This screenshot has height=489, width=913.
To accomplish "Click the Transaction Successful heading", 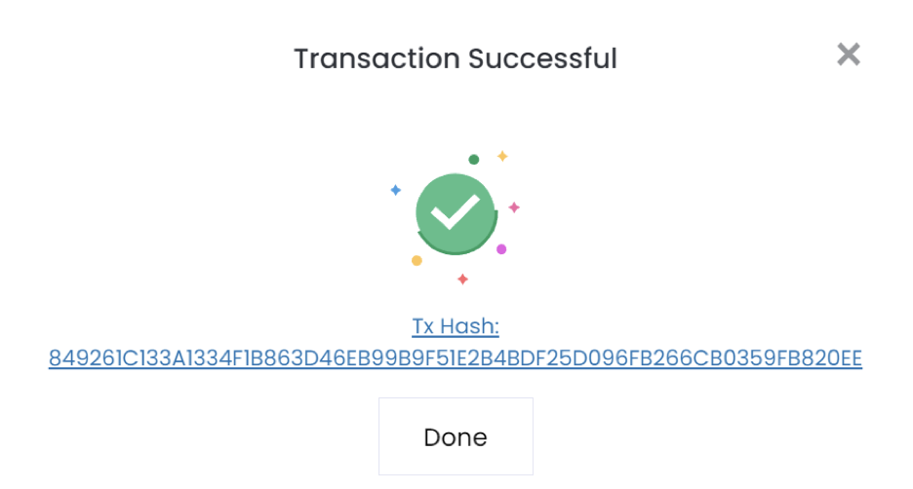I will [x=456, y=58].
